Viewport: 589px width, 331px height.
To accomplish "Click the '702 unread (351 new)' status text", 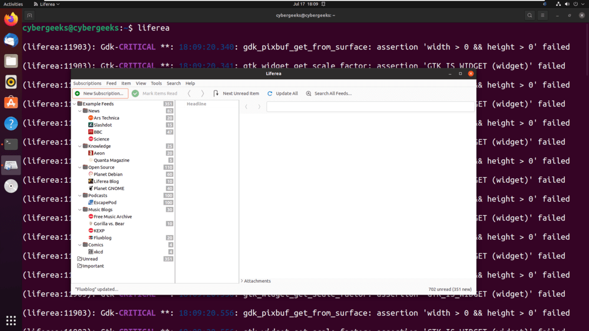I will 450,289.
